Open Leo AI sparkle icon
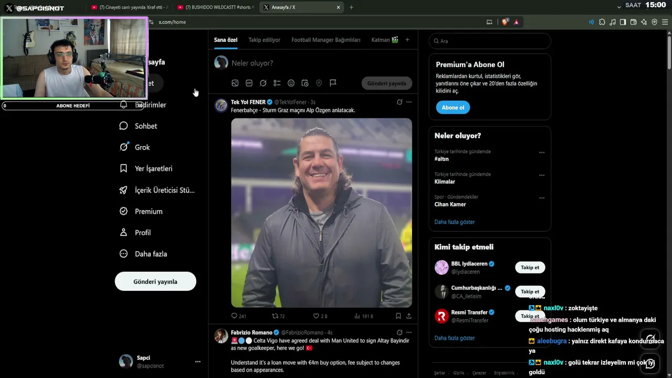Viewport: 672px width, 378px height. pyautogui.click(x=644, y=22)
